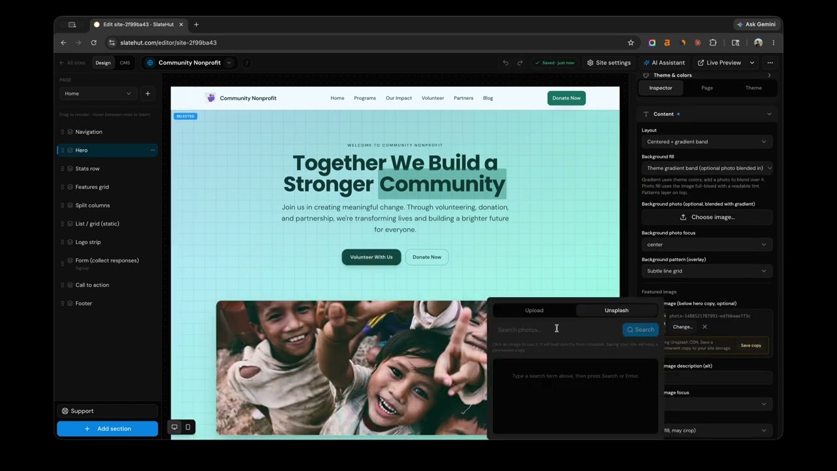Viewport: 837px width, 471px height.
Task: Click the site info icon in address bar
Action: (112, 43)
